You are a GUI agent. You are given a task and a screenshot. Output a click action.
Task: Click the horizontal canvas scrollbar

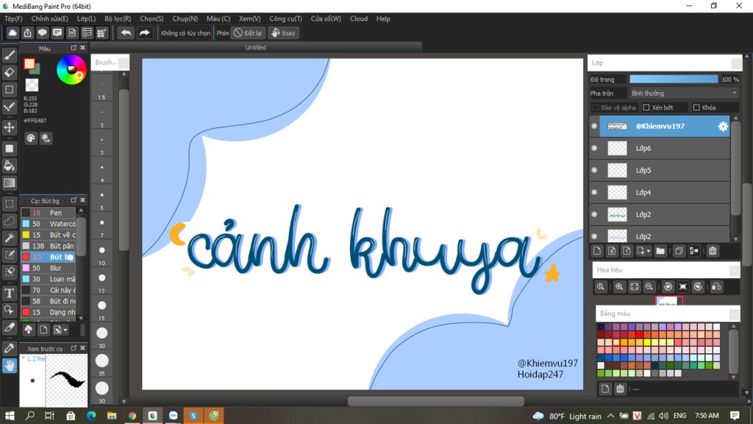pyautogui.click(x=435, y=401)
